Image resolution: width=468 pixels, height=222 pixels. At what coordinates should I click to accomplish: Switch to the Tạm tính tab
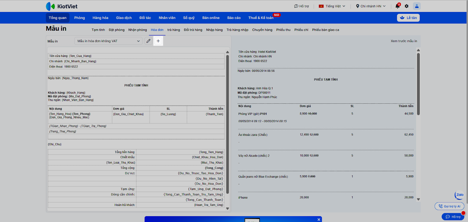coord(98,30)
